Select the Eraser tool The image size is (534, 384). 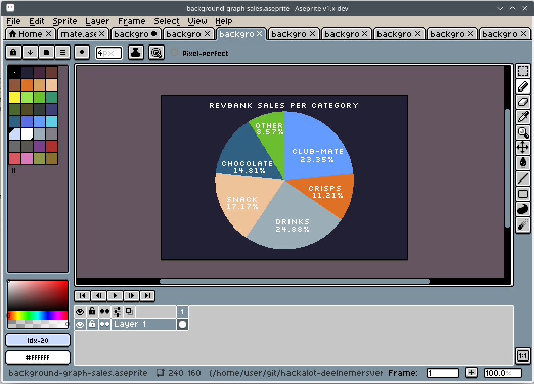coord(522,102)
